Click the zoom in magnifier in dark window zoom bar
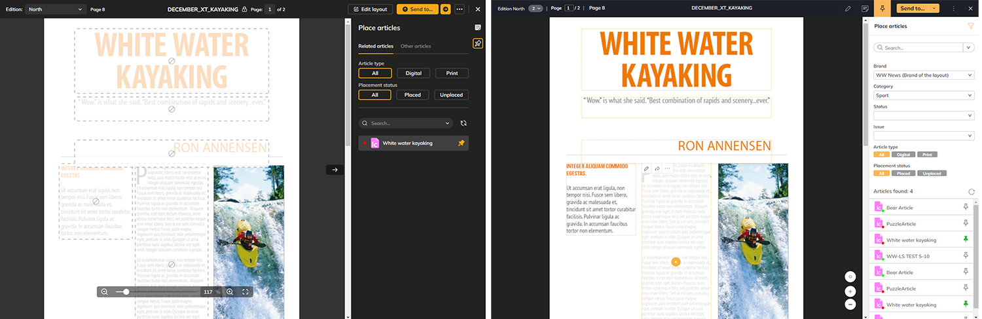 230,291
